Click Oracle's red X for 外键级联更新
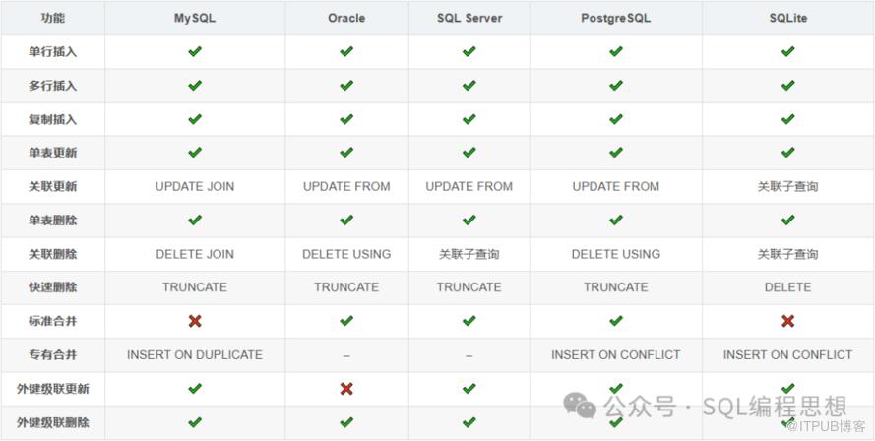875x441 pixels. pos(346,389)
